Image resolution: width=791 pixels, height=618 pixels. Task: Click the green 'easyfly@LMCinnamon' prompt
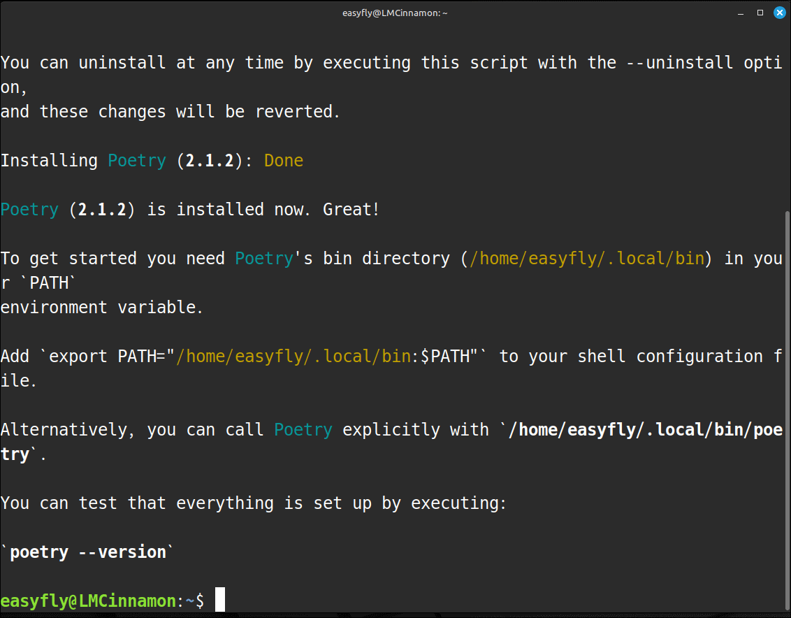tap(88, 601)
